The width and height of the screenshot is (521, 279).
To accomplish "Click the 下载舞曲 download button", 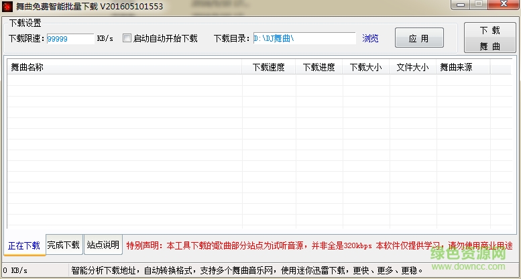I will point(489,38).
